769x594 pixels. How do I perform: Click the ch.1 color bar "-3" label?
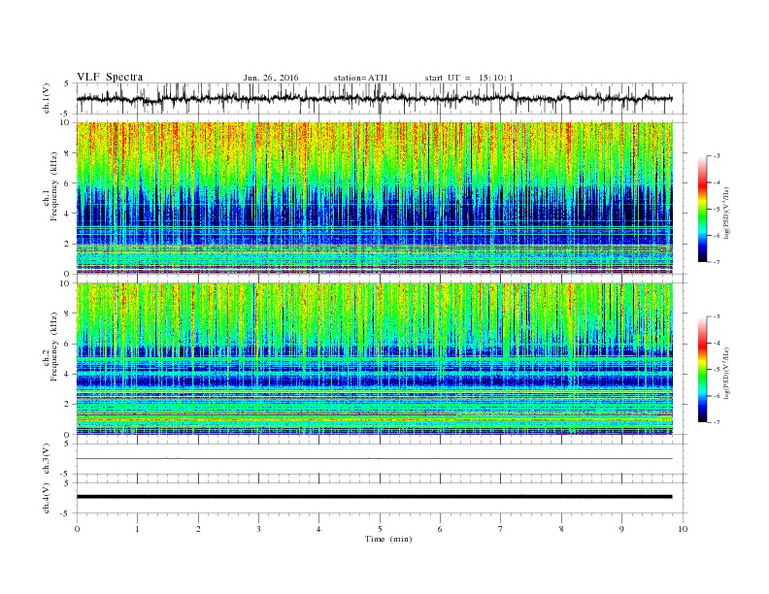pos(717,156)
